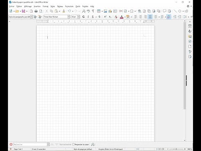Viewport: 201px width, 151px height.
Task: Set justified paragraph alignment
Action: pyautogui.click(x=150, y=17)
